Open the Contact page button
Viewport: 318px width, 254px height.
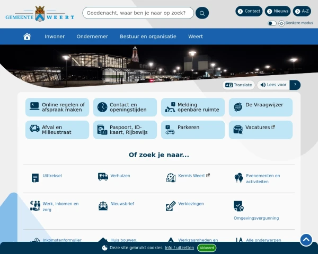[x=249, y=11]
